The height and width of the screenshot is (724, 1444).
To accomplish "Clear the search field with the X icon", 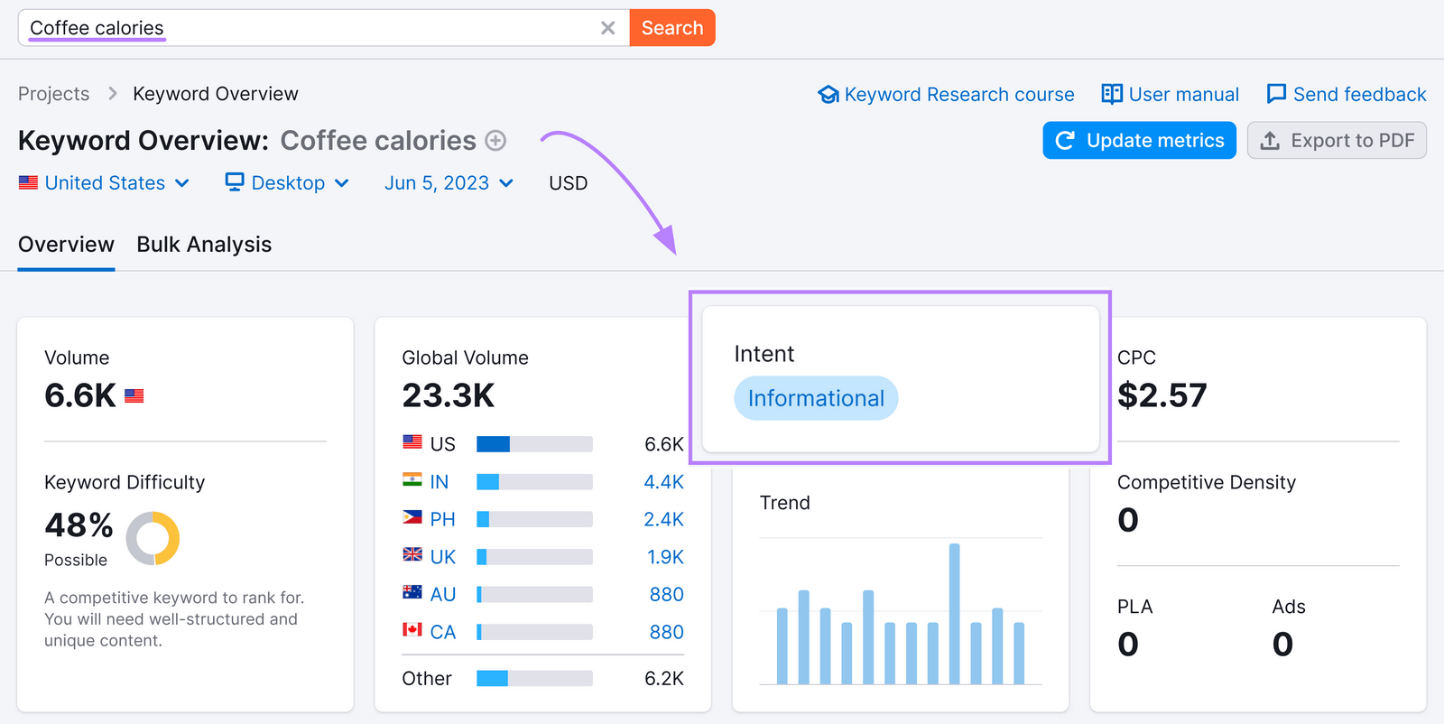I will pos(608,28).
